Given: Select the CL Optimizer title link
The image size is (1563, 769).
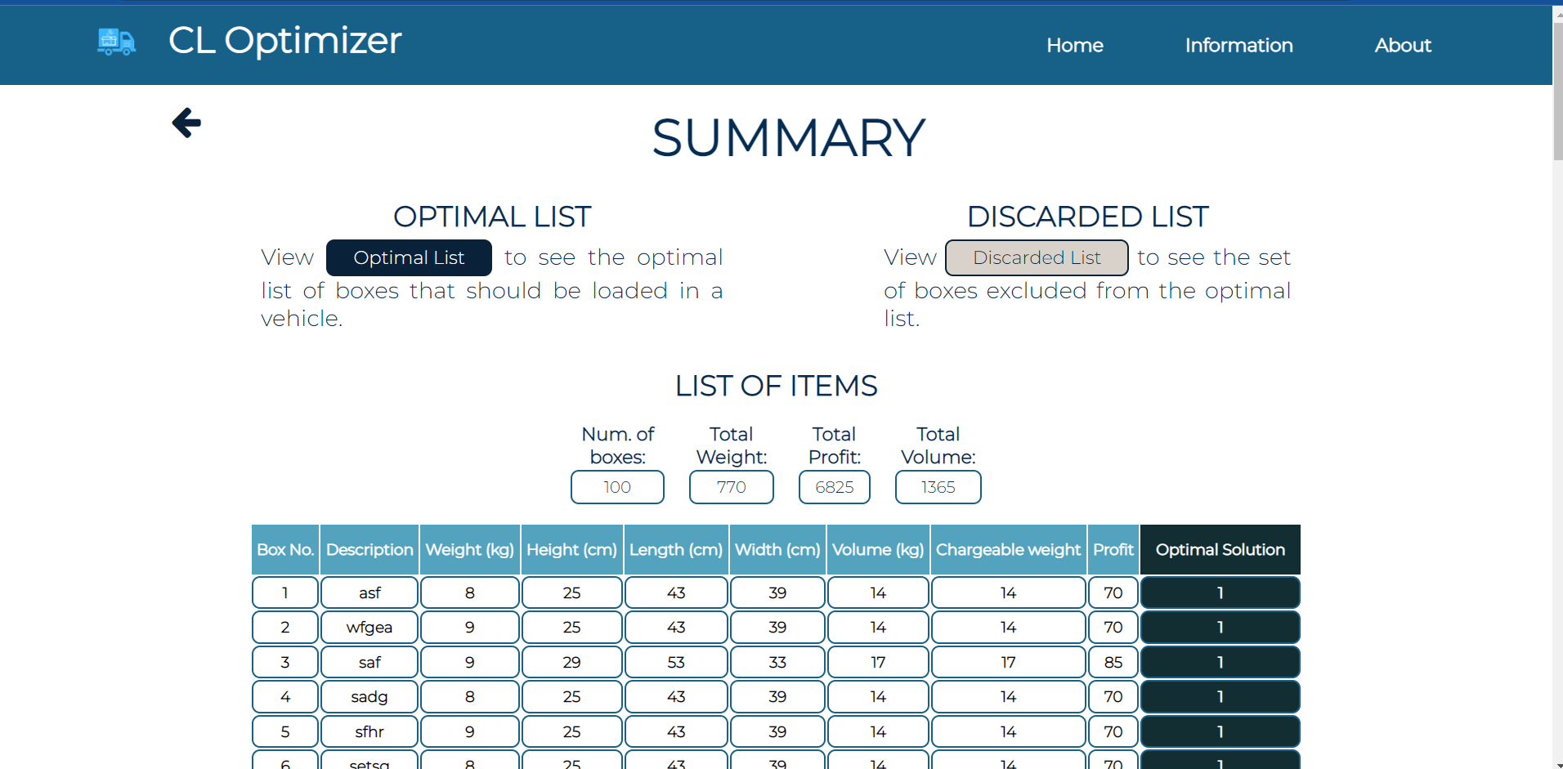Looking at the screenshot, I should (x=284, y=40).
